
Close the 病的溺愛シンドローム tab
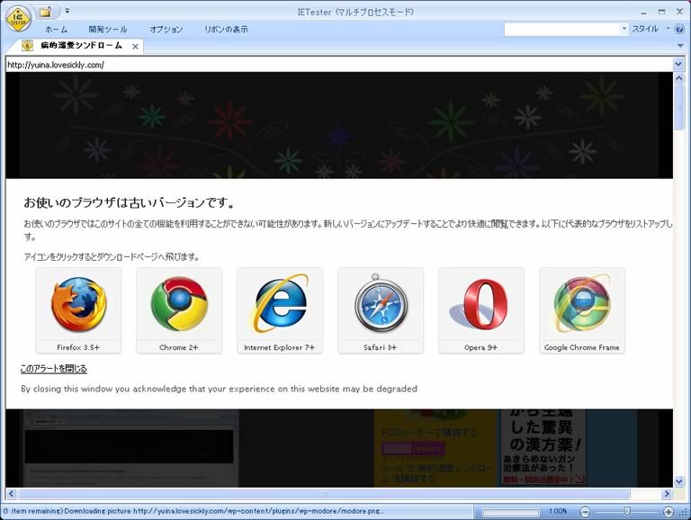135,46
